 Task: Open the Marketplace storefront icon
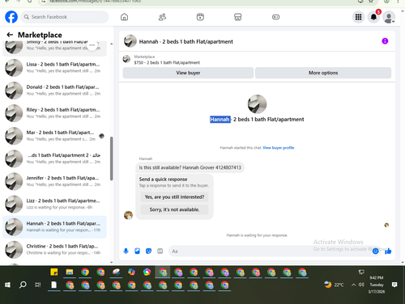point(238,17)
